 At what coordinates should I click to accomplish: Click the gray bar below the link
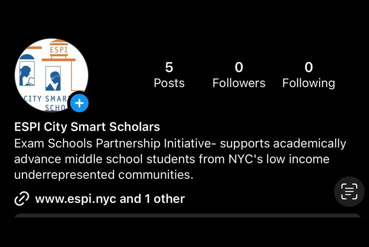coord(187,215)
